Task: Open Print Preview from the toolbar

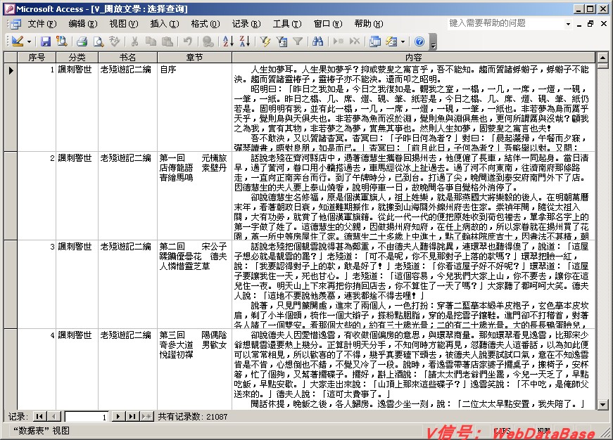Action: point(98,41)
